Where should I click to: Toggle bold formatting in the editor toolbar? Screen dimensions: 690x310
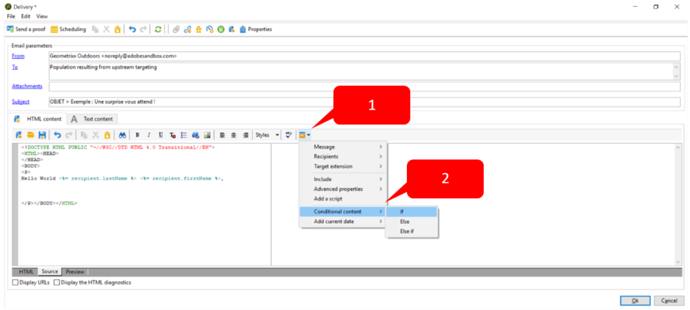click(137, 134)
